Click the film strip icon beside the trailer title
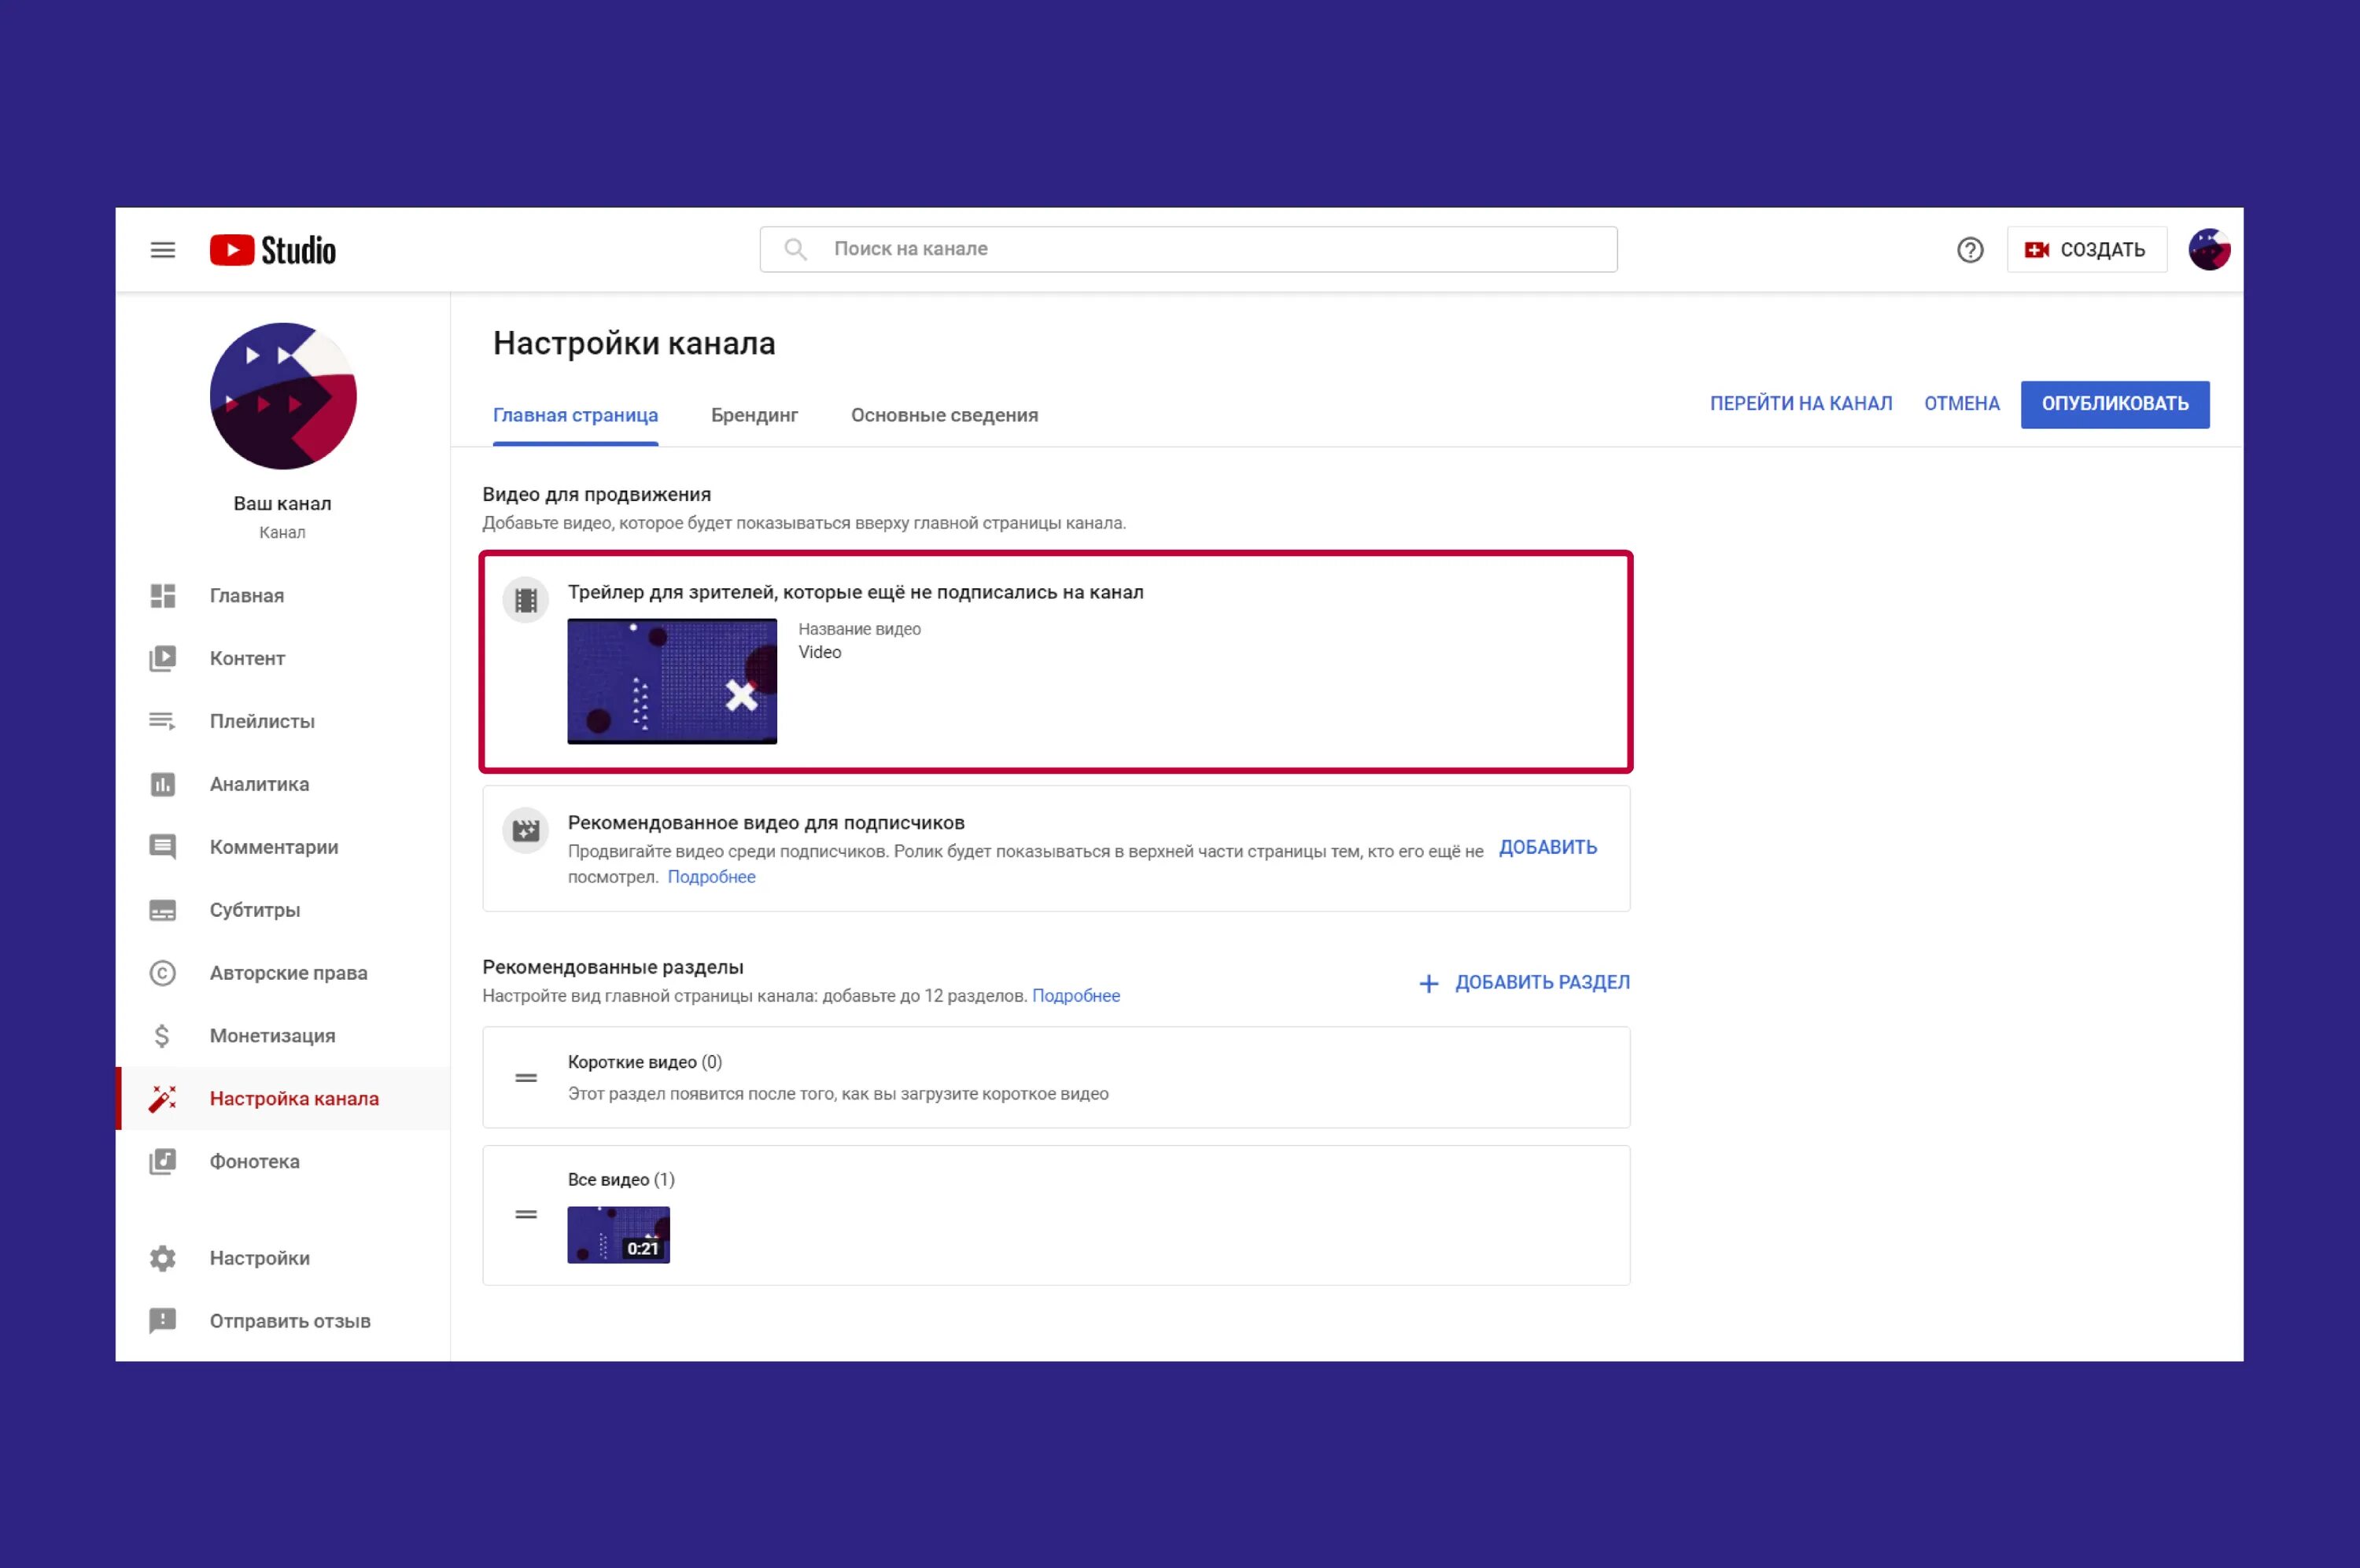This screenshot has width=2360, height=1568. tap(526, 600)
